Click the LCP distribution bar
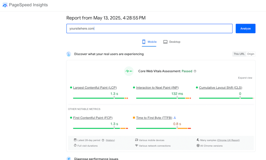This screenshot has height=160, width=266. (x=100, y=98)
